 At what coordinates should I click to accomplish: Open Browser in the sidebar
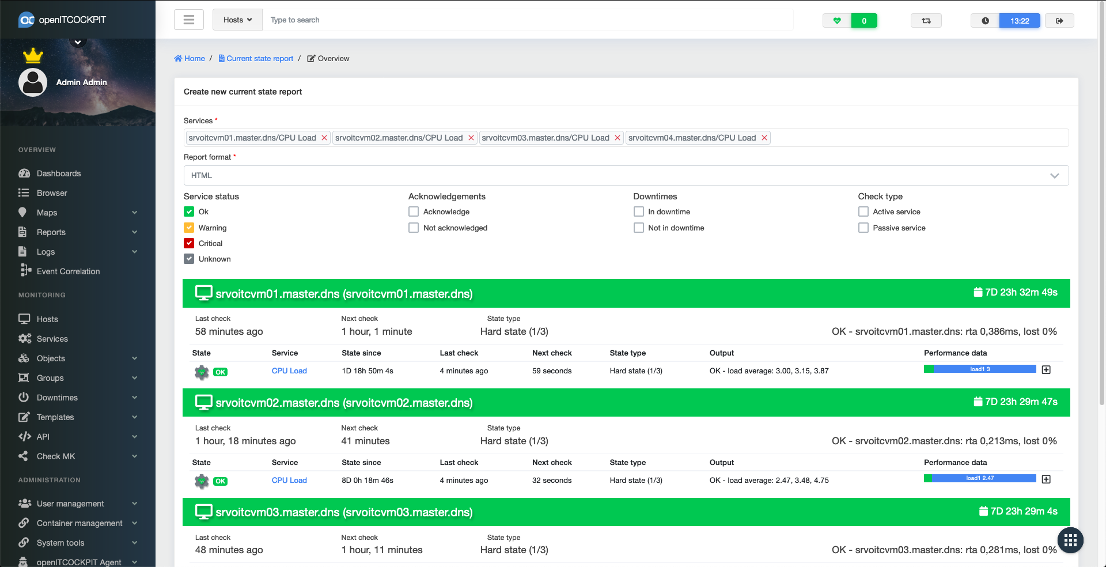[78, 193]
